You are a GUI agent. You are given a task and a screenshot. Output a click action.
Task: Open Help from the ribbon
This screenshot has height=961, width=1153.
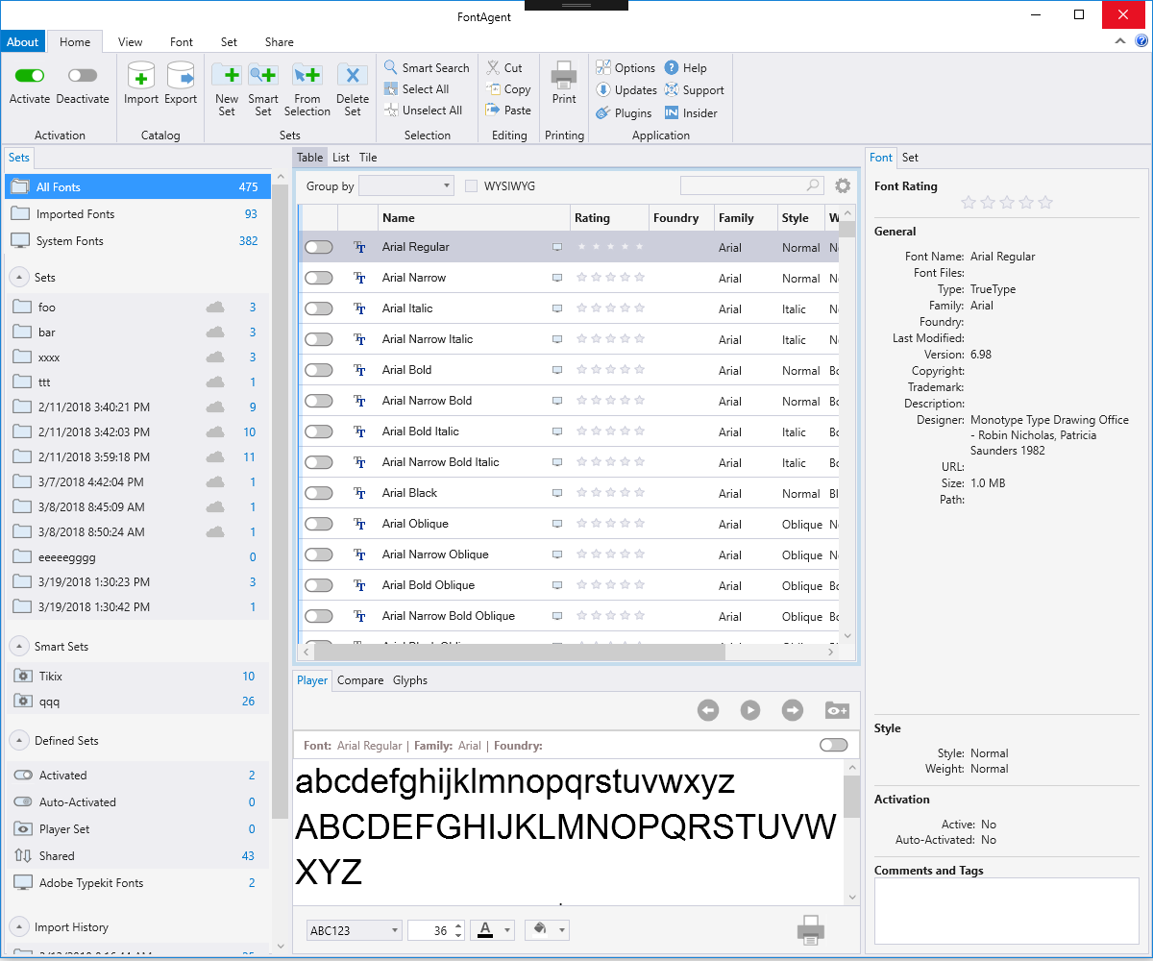click(x=685, y=68)
